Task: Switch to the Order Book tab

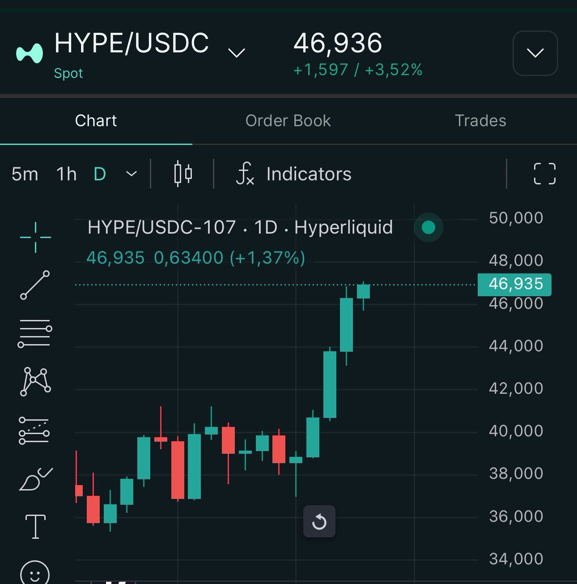Action: [288, 121]
